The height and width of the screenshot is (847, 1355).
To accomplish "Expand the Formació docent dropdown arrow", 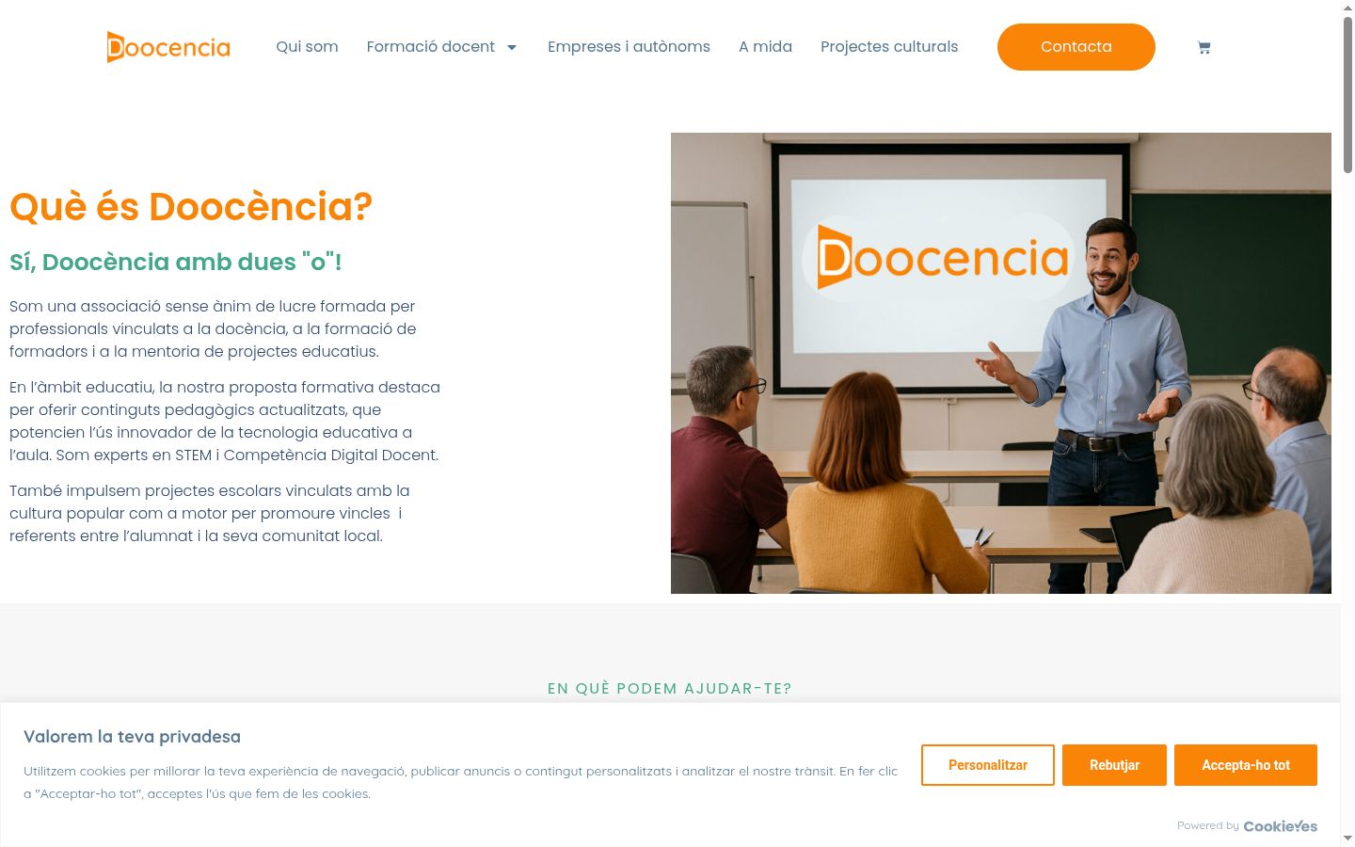I will (512, 47).
